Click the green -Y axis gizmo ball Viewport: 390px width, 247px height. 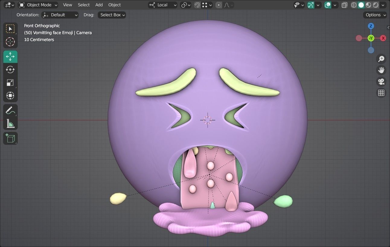click(x=371, y=38)
